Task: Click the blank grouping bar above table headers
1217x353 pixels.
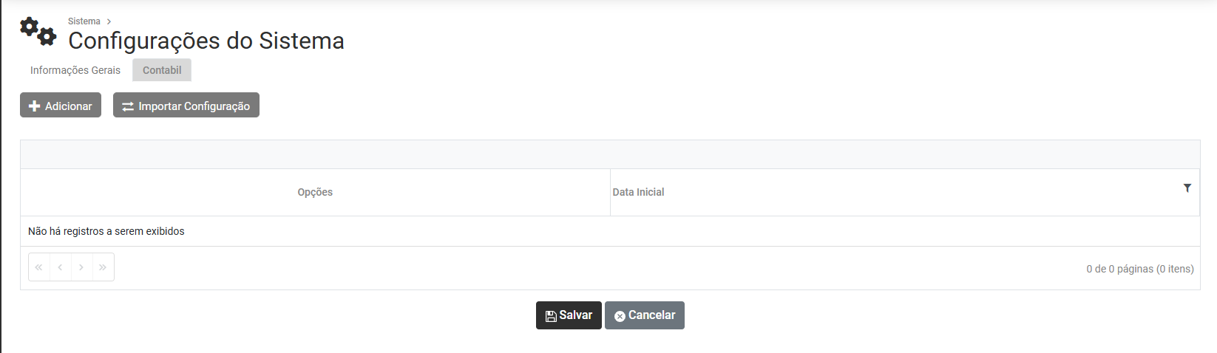Action: click(x=609, y=154)
